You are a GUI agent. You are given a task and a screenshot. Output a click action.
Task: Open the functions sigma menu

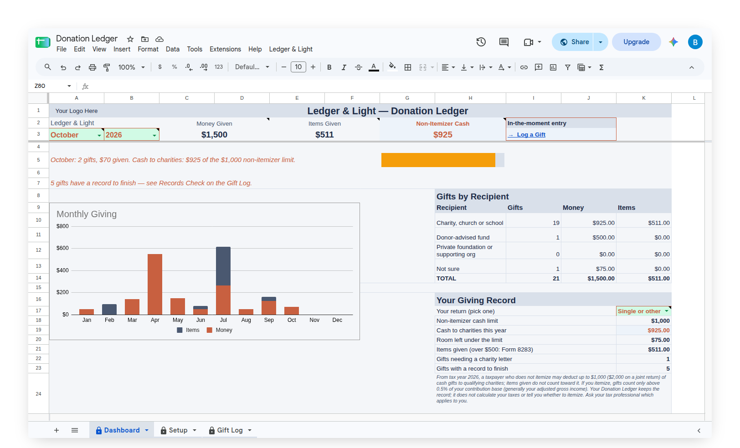coord(601,67)
